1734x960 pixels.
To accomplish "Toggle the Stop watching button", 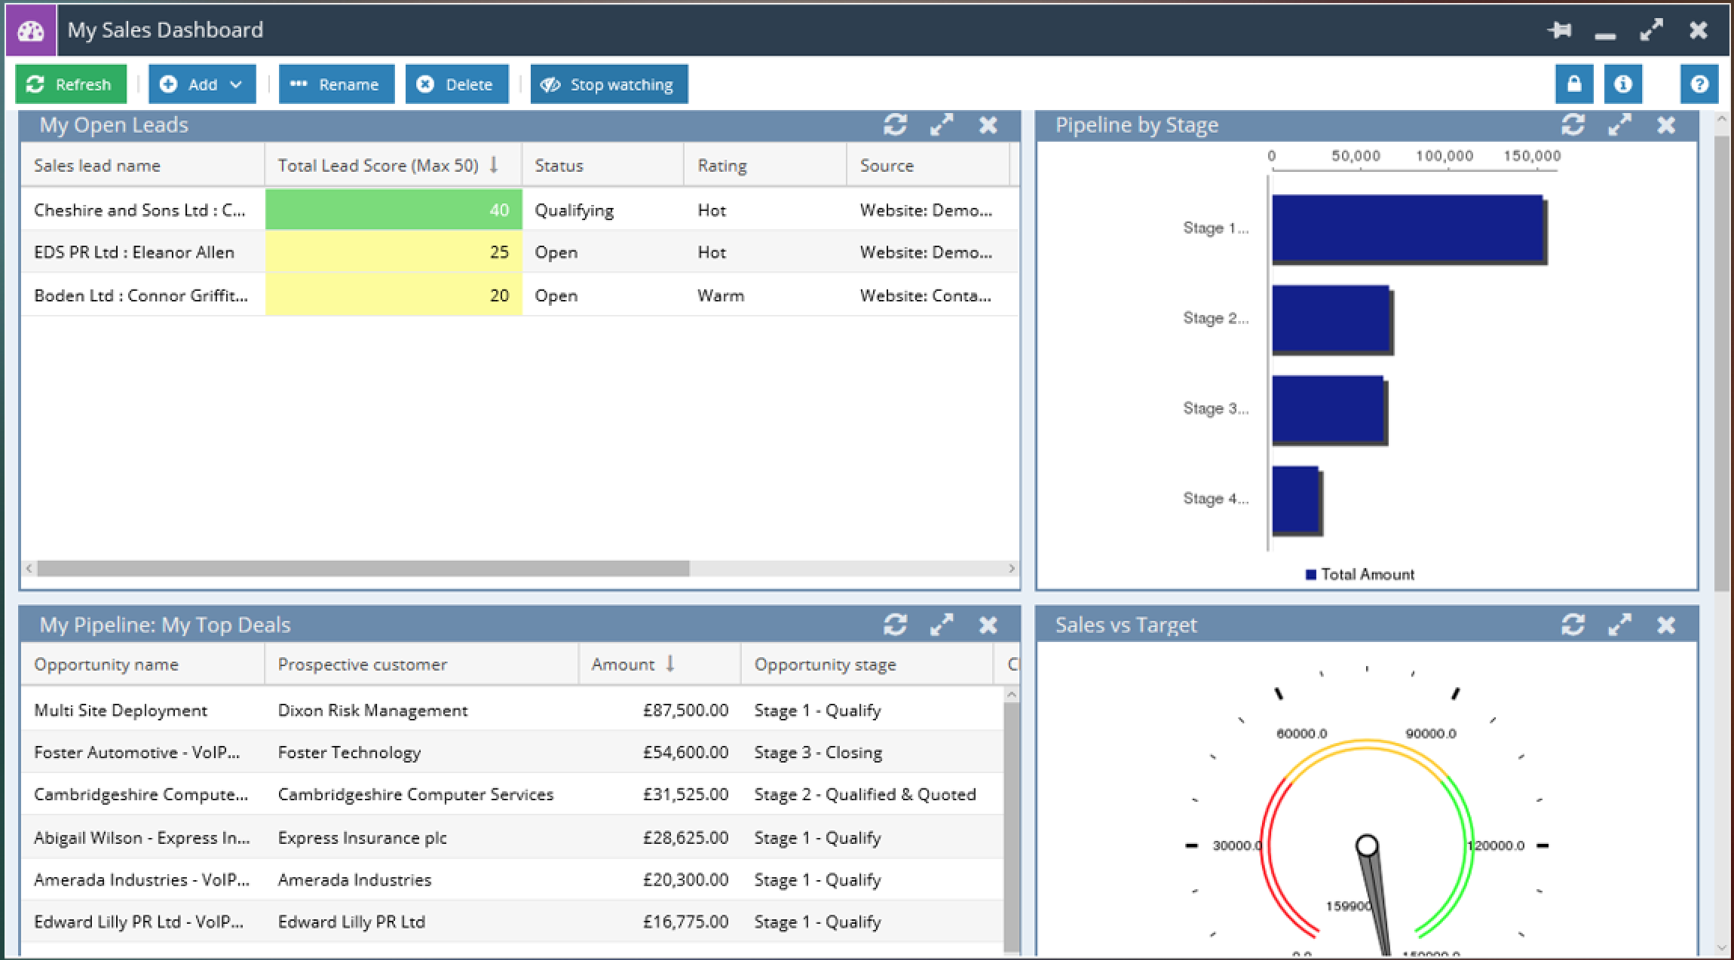I will [608, 84].
